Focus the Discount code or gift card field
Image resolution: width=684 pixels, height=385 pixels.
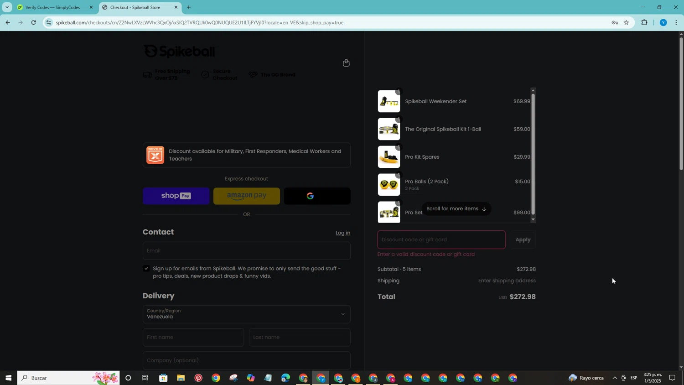click(441, 239)
